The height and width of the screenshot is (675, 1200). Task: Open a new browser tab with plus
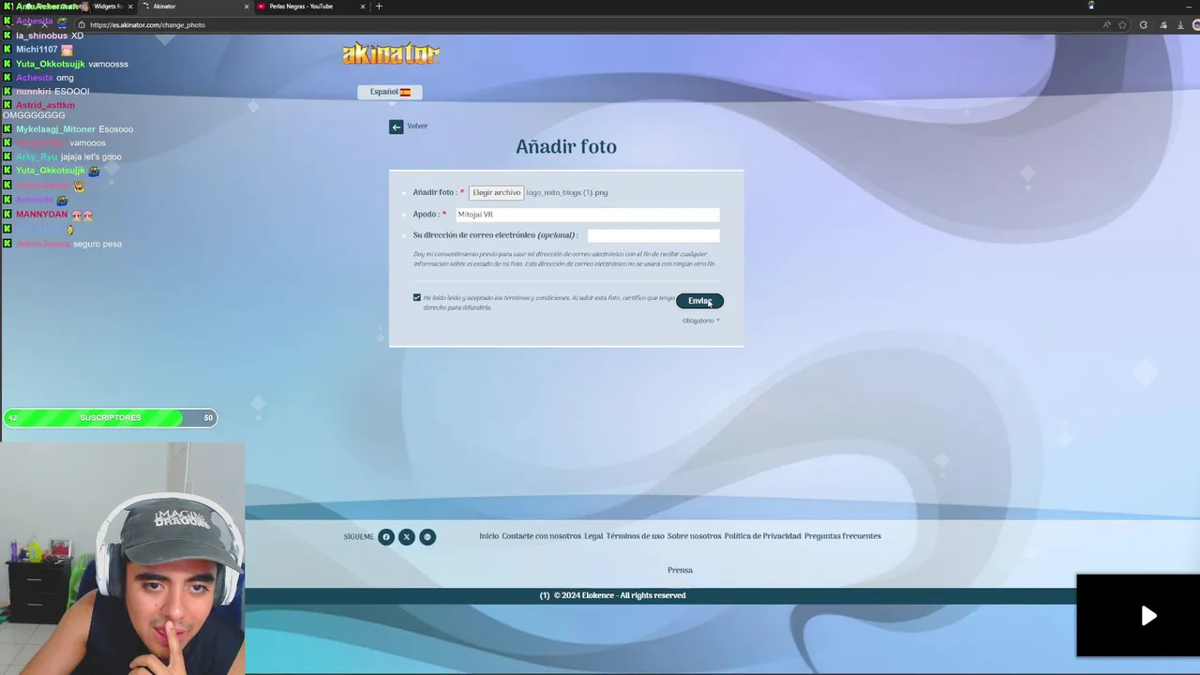[x=379, y=7]
